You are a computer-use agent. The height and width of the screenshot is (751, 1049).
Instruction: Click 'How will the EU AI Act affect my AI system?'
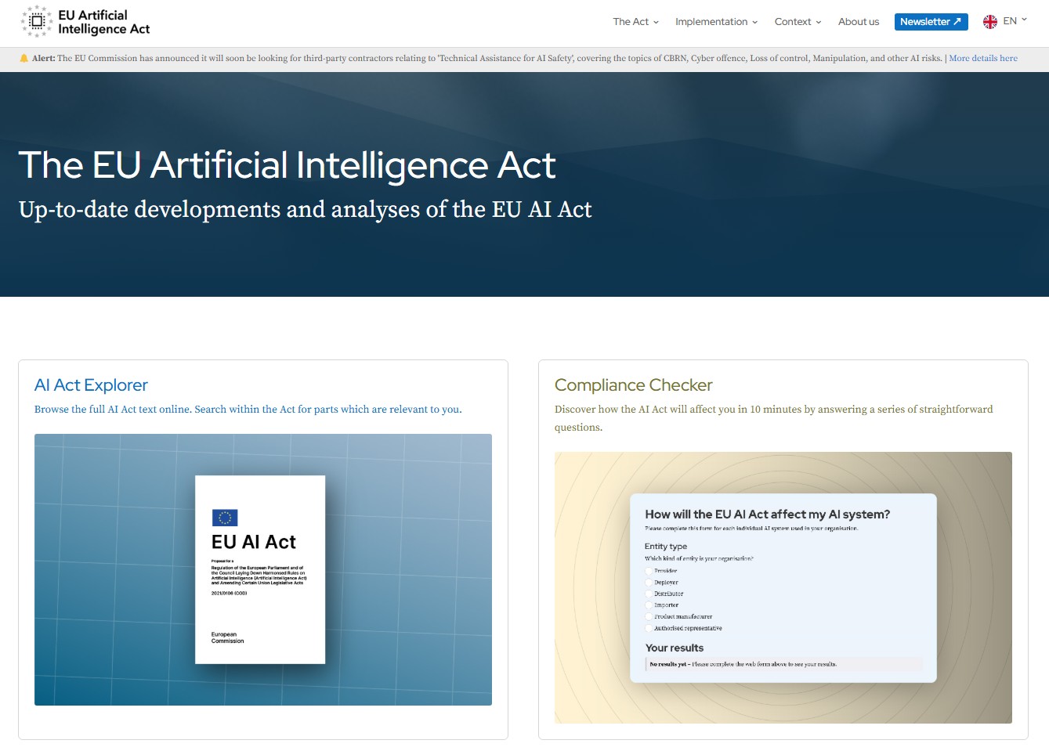coord(768,515)
